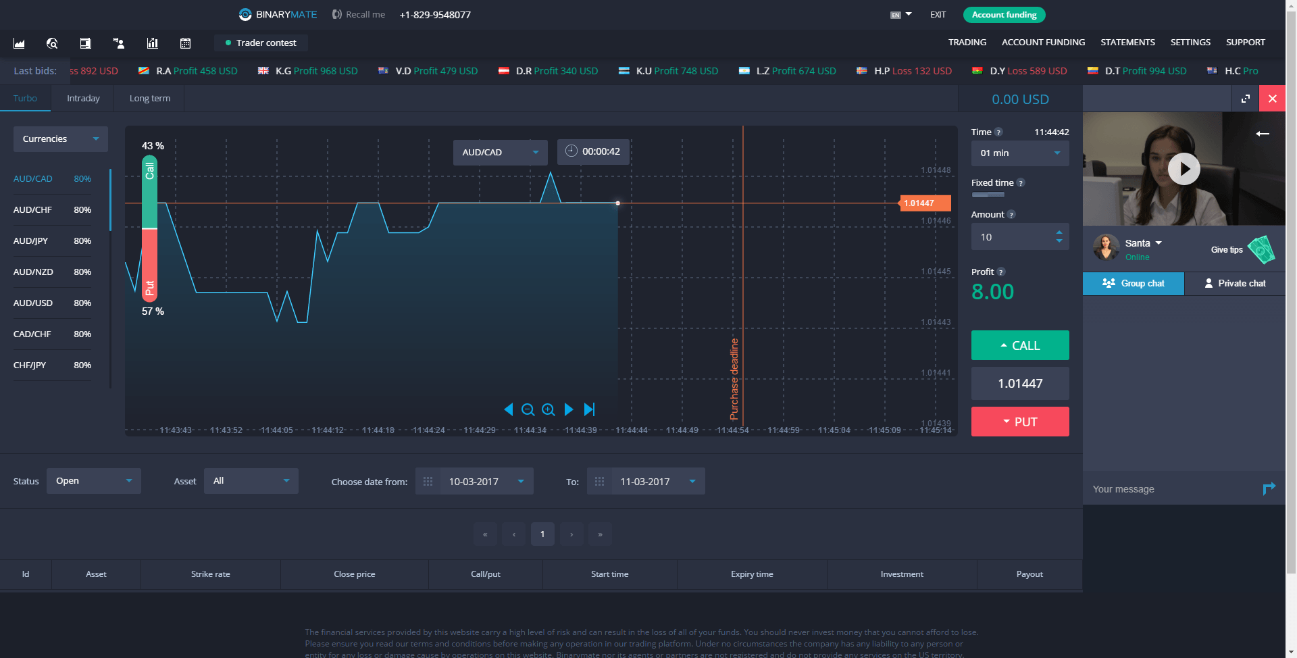Click the Recall me link
Image resolution: width=1297 pixels, height=658 pixels.
365,14
